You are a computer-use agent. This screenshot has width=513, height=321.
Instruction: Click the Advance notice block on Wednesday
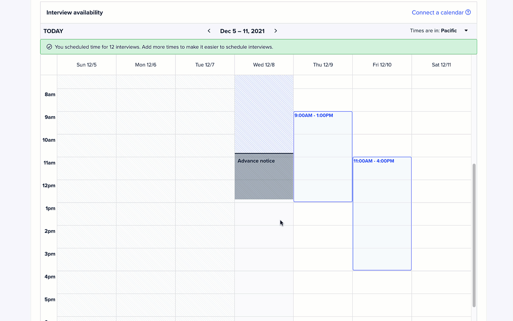(x=264, y=177)
